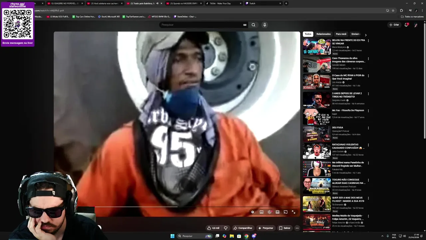Viewport: 426px width, 240px height.
Task: Open more actions three-dot menu under video
Action: (x=297, y=228)
